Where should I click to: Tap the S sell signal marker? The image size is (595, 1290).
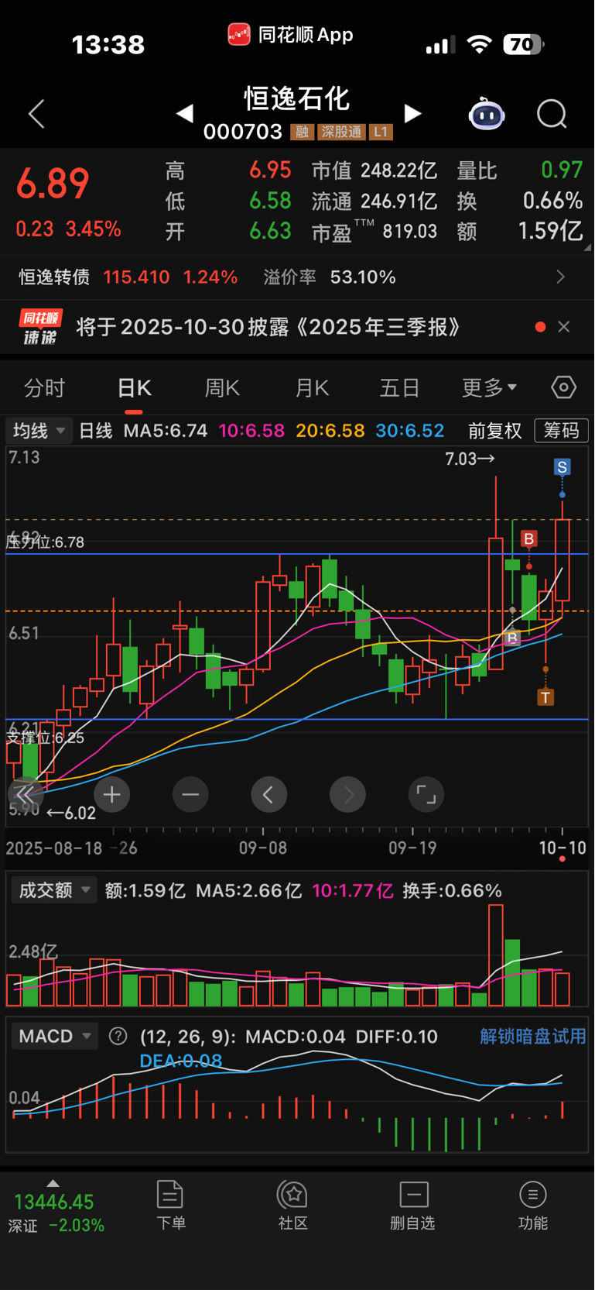point(563,467)
